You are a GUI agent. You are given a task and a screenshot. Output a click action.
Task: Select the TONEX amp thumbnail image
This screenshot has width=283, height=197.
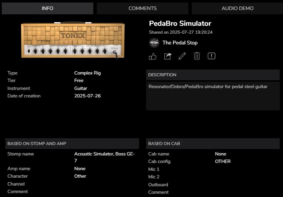click(73, 40)
